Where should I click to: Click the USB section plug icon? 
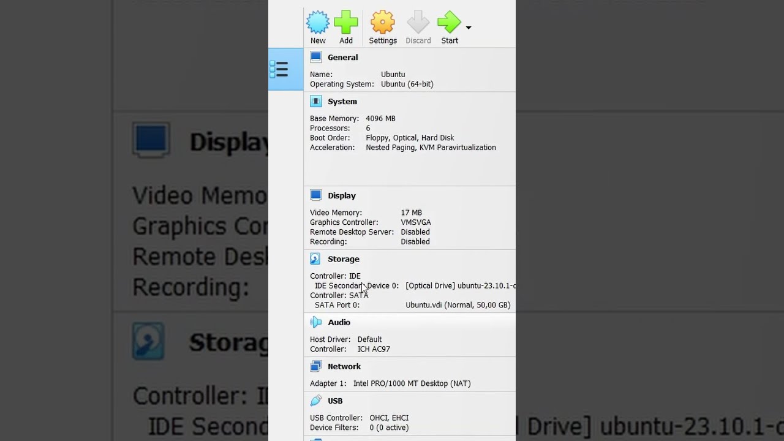coord(316,401)
